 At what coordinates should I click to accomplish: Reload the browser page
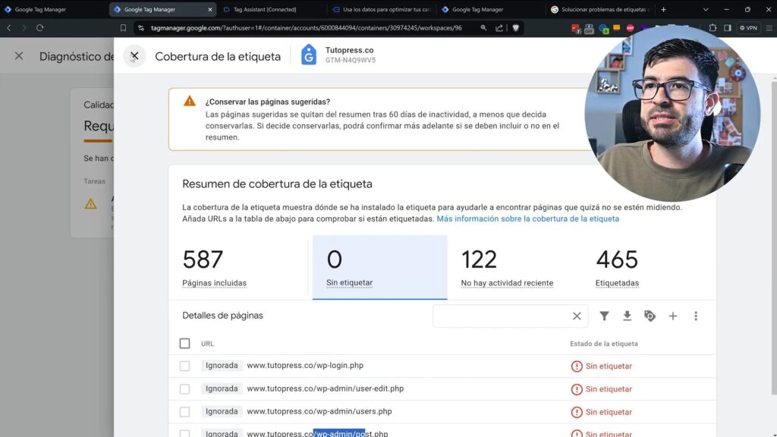[39, 28]
